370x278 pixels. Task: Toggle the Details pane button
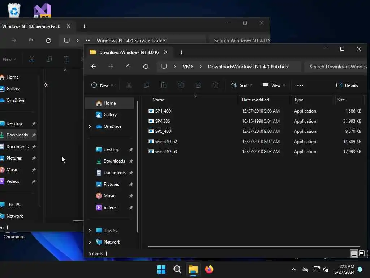pyautogui.click(x=347, y=85)
